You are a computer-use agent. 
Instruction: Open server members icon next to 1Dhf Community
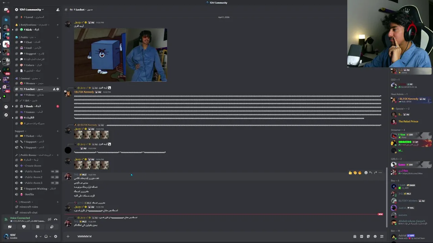tap(58, 9)
